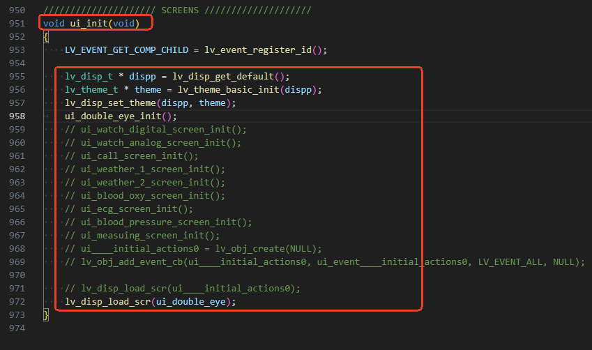Click line number 966 in the gutter
Image resolution: width=592 pixels, height=350 pixels.
pos(17,222)
